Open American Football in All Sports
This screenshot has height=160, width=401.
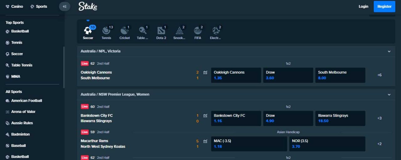click(x=24, y=101)
